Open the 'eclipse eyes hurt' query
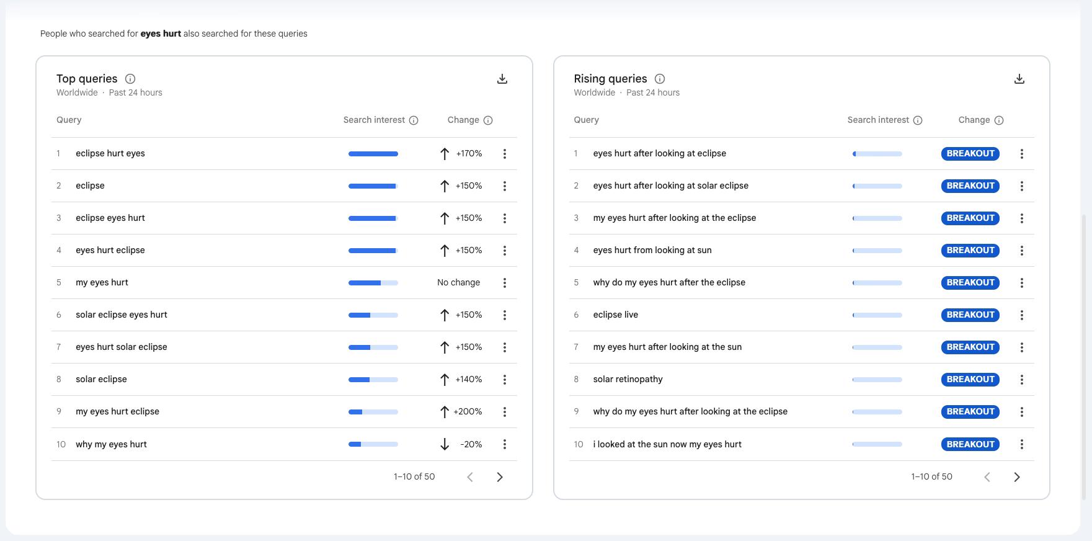Viewport: 1092px width, 541px height. tap(110, 218)
